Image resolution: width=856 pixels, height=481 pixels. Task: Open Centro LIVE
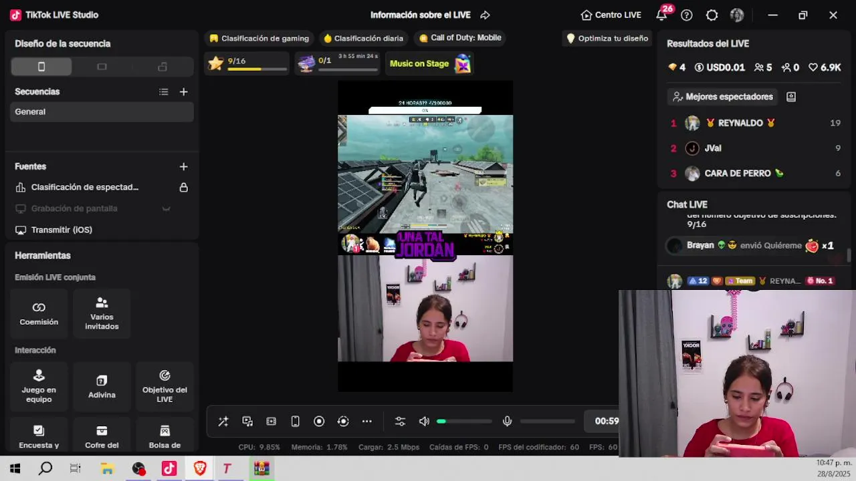(x=611, y=15)
